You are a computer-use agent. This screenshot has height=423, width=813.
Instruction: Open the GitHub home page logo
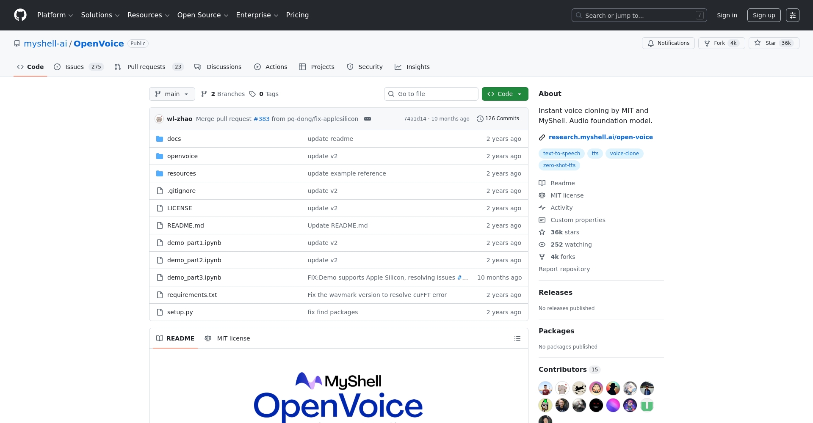(x=20, y=15)
